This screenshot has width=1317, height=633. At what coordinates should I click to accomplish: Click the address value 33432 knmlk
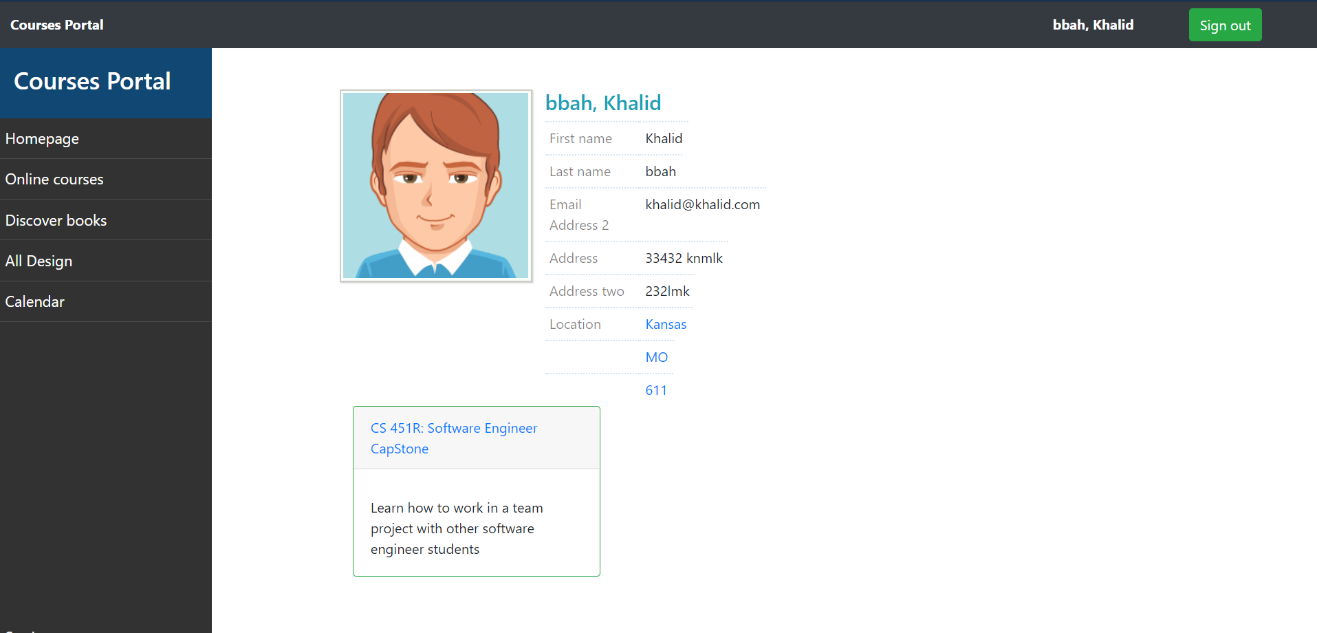click(x=684, y=258)
